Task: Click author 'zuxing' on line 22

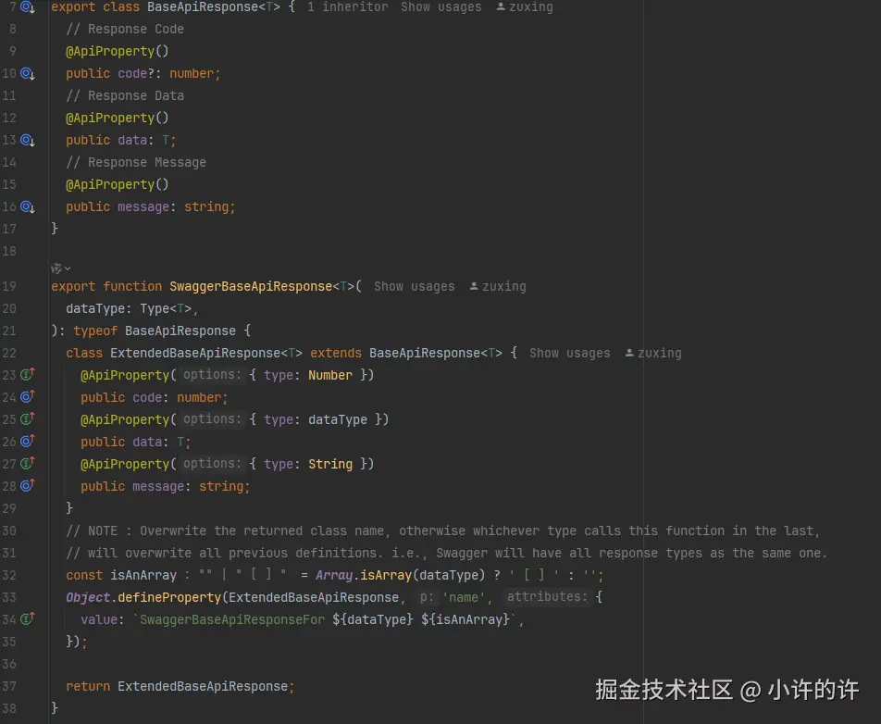Action: pyautogui.click(x=653, y=353)
